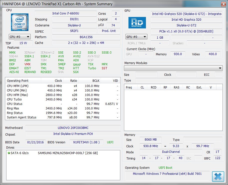Click the Intel HD Graphics logo

[x=137, y=23]
